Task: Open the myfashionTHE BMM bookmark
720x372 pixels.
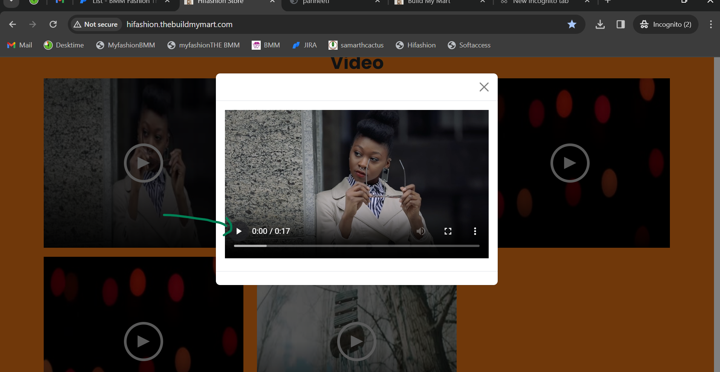Action: [203, 45]
